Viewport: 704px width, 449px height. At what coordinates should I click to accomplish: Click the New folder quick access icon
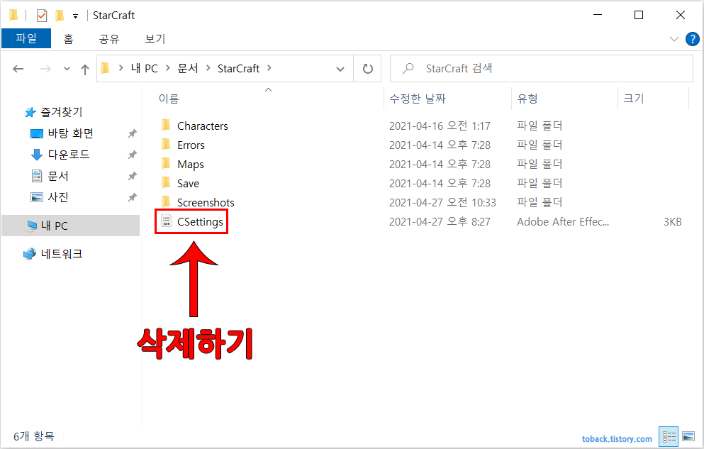[60, 16]
